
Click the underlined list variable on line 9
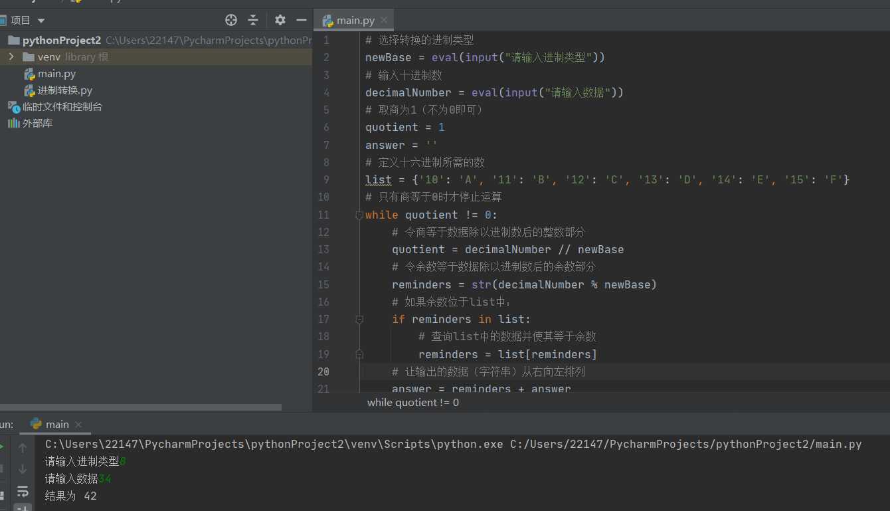[379, 179]
